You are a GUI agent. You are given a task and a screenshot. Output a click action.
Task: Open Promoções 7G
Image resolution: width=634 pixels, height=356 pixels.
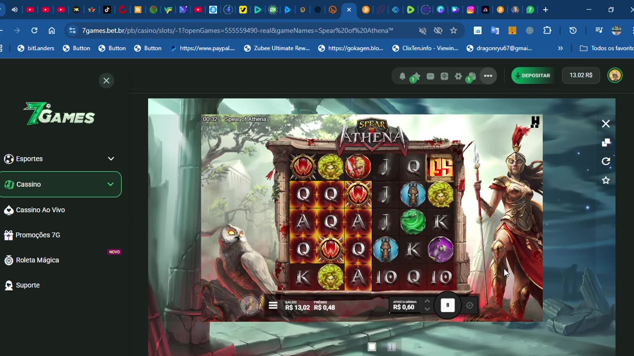tap(38, 235)
